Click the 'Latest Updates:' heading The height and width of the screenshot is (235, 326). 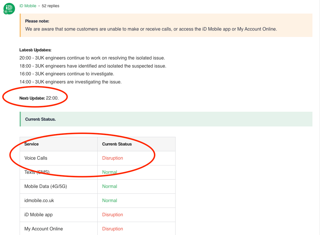(35, 50)
